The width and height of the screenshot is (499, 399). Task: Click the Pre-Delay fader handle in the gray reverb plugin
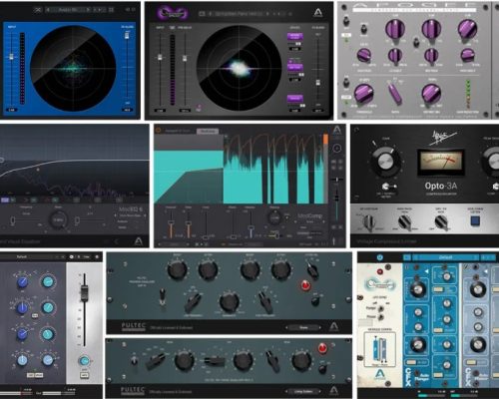pyautogui.click(x=185, y=58)
